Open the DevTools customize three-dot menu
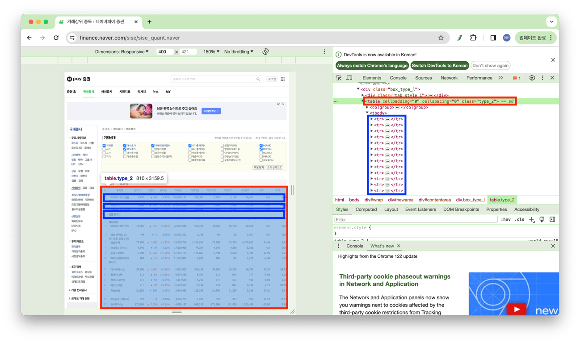The height and width of the screenshot is (343, 580). [x=542, y=78]
